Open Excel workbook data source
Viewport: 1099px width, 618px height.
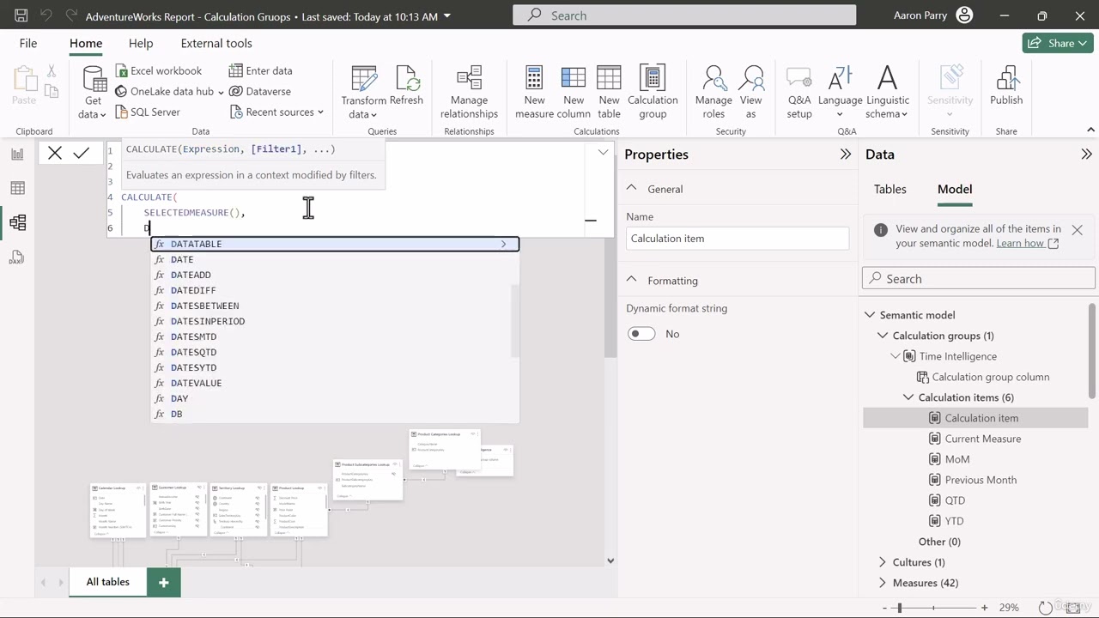[x=158, y=70]
